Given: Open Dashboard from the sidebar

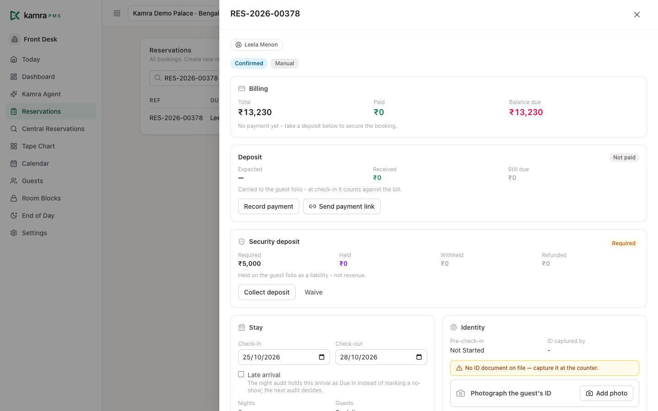Looking at the screenshot, I should (51, 77).
